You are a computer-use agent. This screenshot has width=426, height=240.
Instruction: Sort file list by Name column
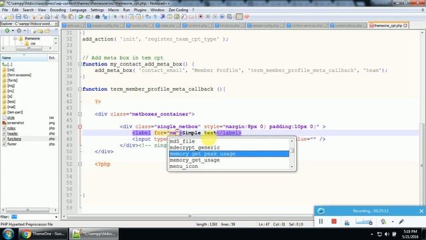pyautogui.click(x=24, y=58)
